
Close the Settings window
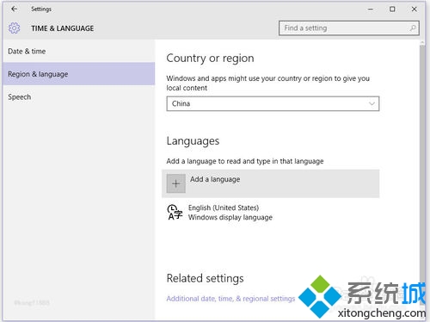pyautogui.click(x=414, y=9)
